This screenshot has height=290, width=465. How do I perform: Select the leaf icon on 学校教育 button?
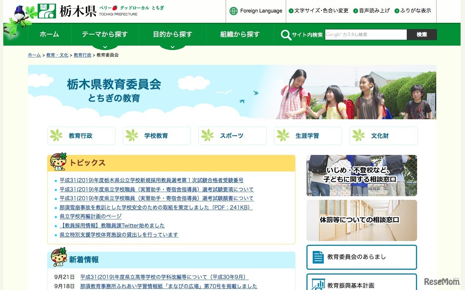(x=131, y=135)
